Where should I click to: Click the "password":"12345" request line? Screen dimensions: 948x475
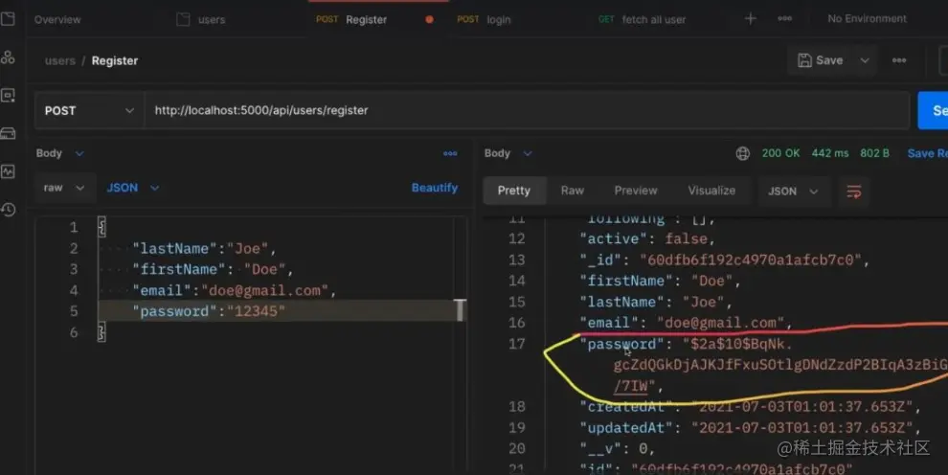point(209,312)
